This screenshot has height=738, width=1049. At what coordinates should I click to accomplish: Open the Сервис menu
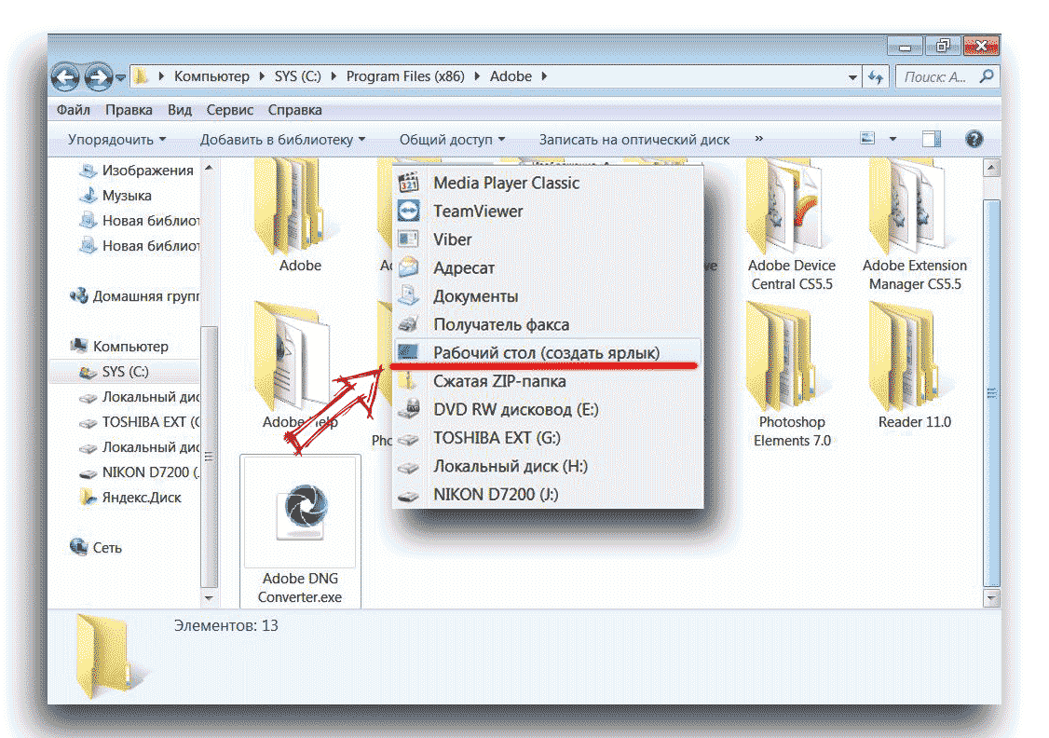(x=229, y=110)
